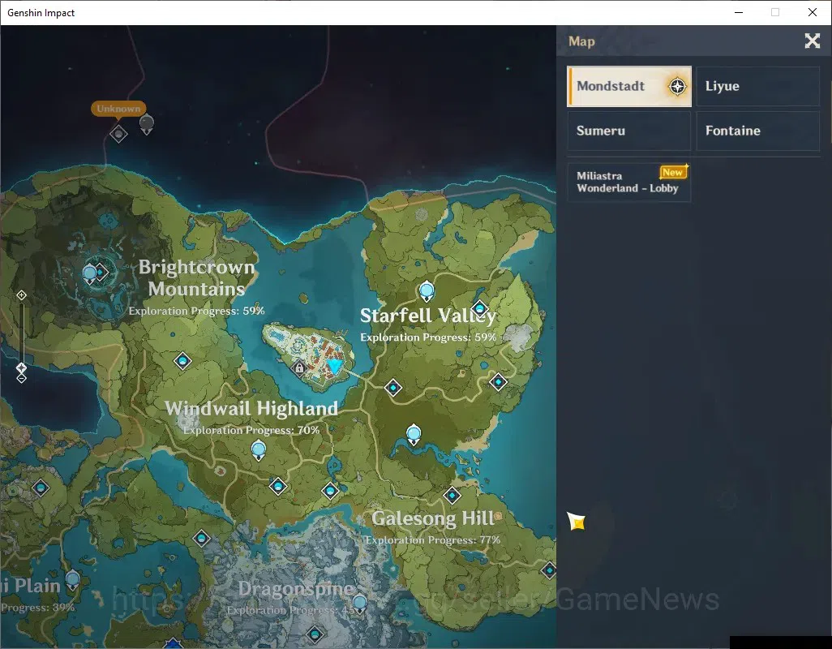Select statue pin near Plain label

[x=73, y=581]
